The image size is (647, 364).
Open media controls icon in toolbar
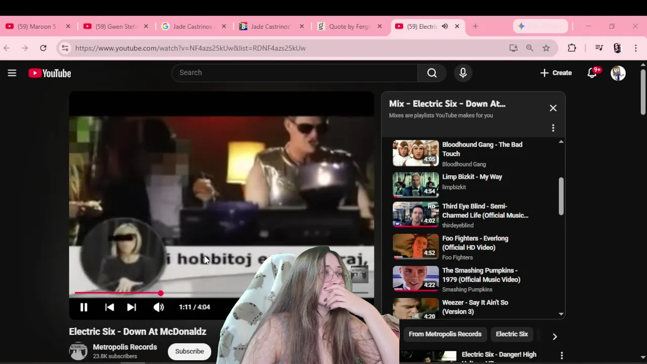click(x=599, y=48)
